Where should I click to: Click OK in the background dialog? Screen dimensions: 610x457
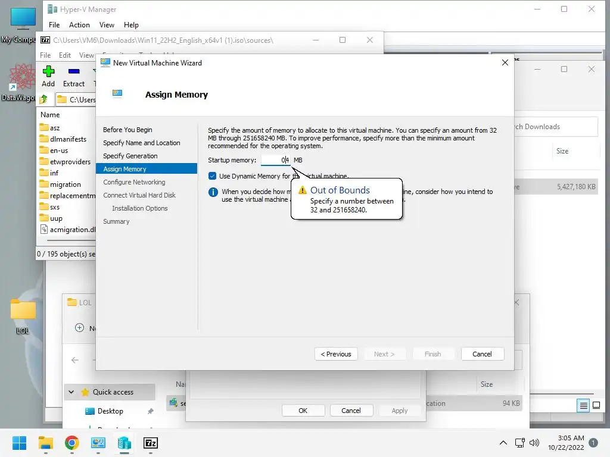[303, 411]
